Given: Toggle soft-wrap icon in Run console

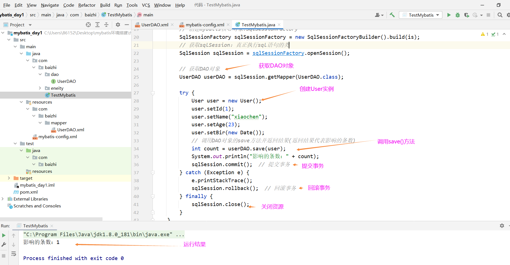Looking at the screenshot, I should [14, 254].
